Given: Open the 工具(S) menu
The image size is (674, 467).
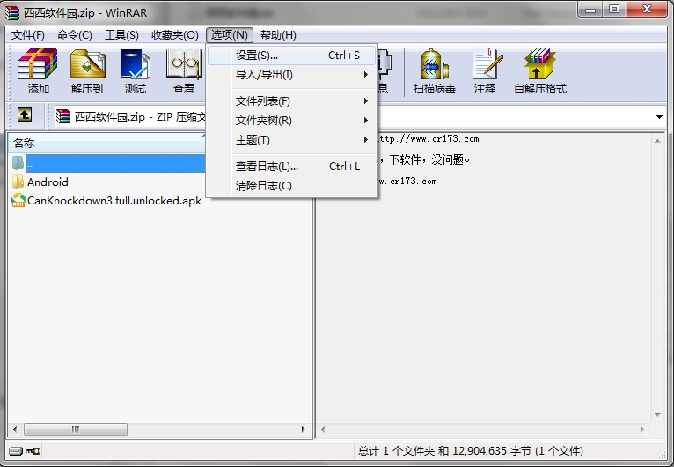Looking at the screenshot, I should pos(121,35).
